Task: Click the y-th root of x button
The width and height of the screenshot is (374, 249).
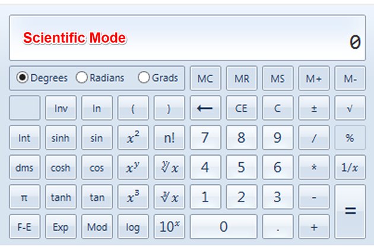Action: (x=169, y=167)
